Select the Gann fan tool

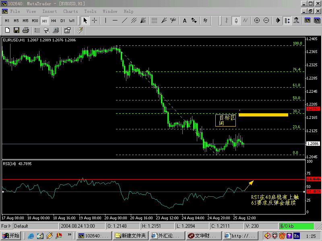pyautogui.click(x=164, y=20)
